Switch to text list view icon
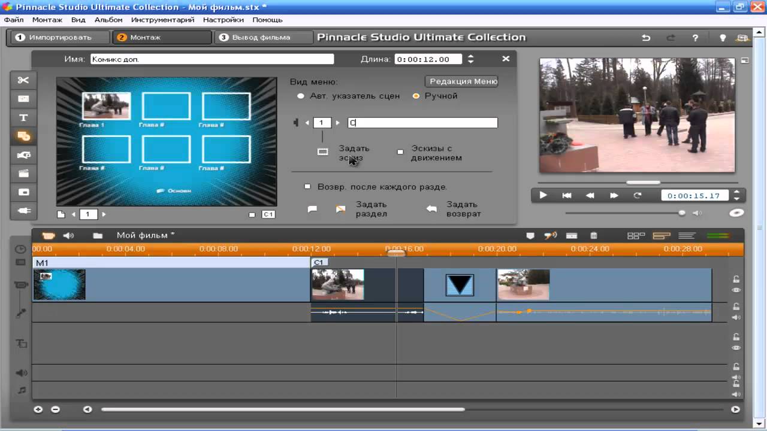 point(687,236)
